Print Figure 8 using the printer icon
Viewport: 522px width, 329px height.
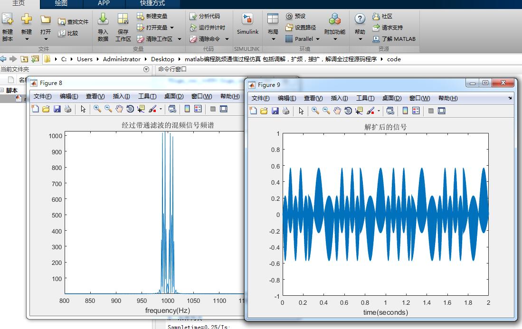(68, 109)
